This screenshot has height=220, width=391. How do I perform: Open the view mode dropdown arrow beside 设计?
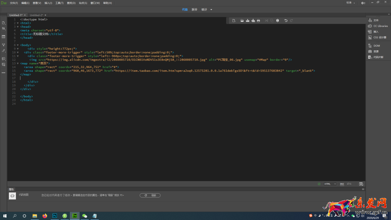pyautogui.click(x=211, y=9)
